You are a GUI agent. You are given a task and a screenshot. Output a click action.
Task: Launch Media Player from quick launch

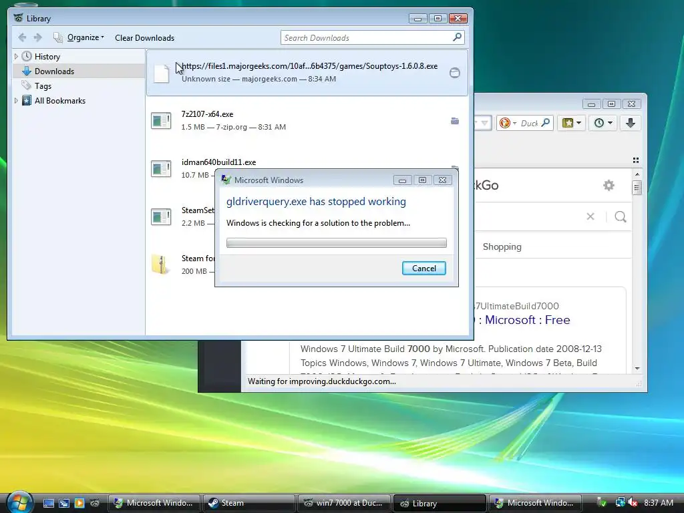(x=79, y=503)
